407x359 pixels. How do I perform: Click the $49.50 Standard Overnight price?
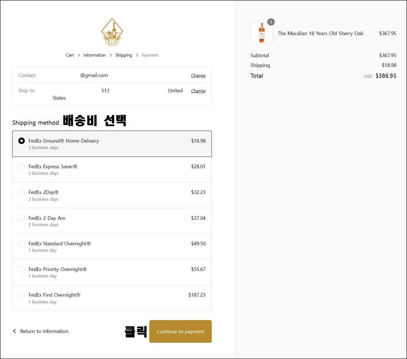point(198,243)
